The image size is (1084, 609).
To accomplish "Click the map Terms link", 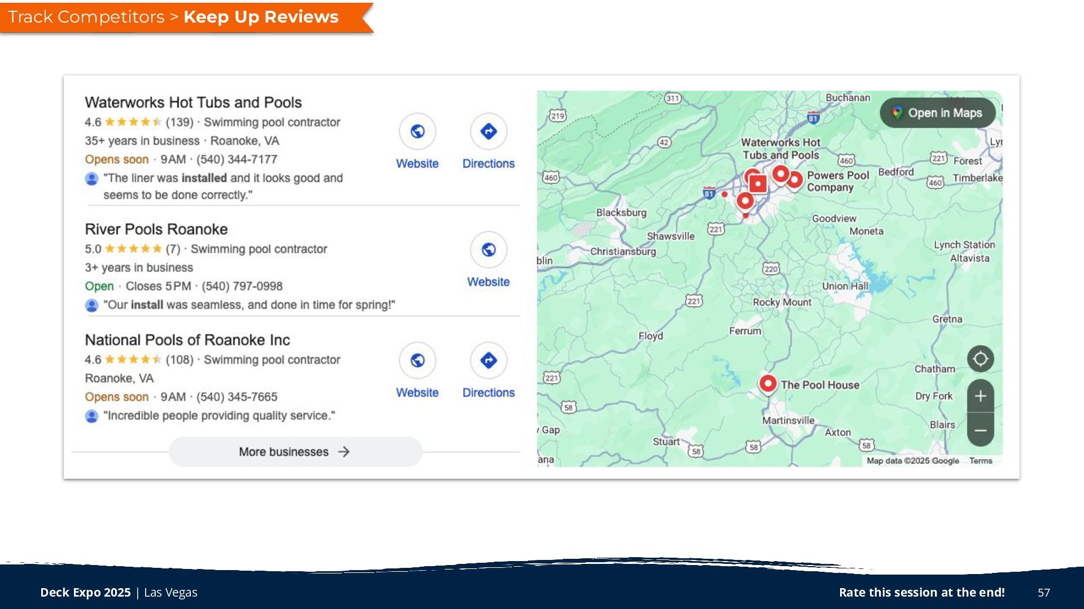I will pyautogui.click(x=981, y=461).
